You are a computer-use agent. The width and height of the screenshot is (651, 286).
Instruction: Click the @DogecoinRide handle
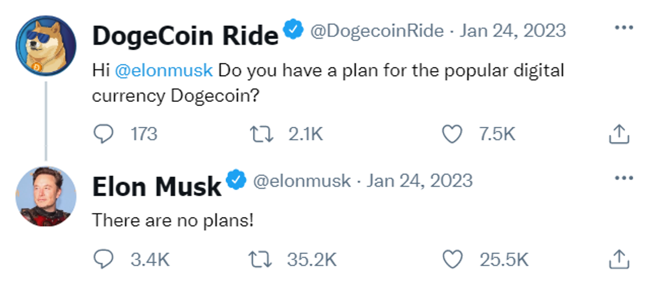(376, 31)
